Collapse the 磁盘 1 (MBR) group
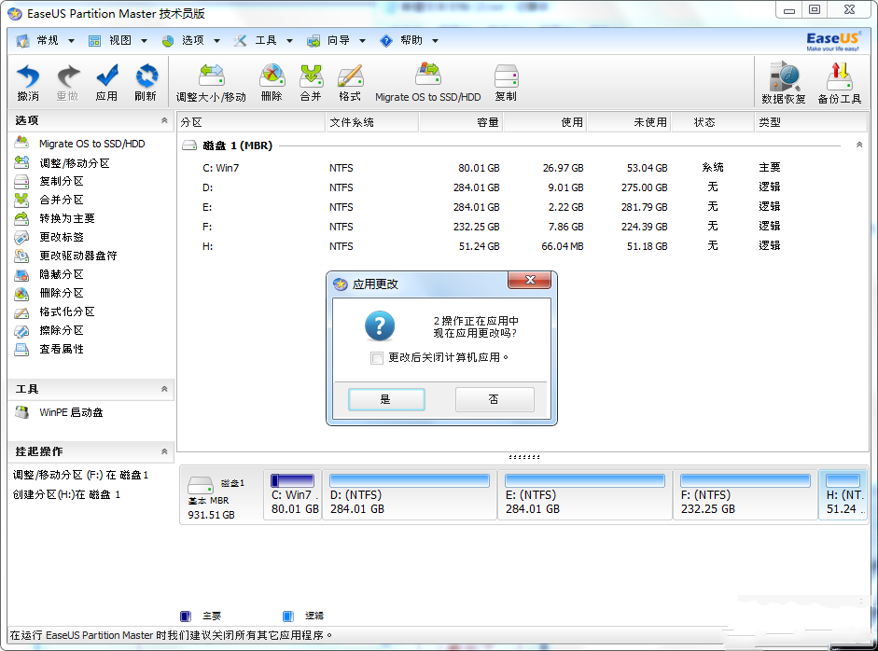 point(859,145)
